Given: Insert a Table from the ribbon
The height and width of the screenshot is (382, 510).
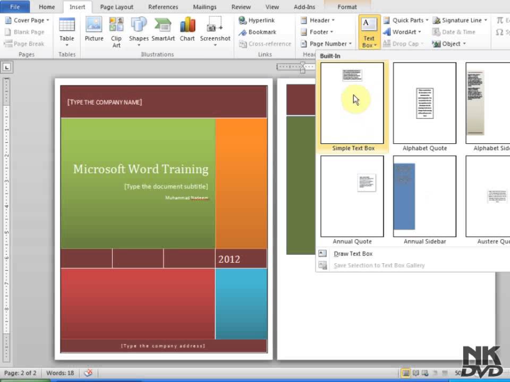Looking at the screenshot, I should click(67, 32).
